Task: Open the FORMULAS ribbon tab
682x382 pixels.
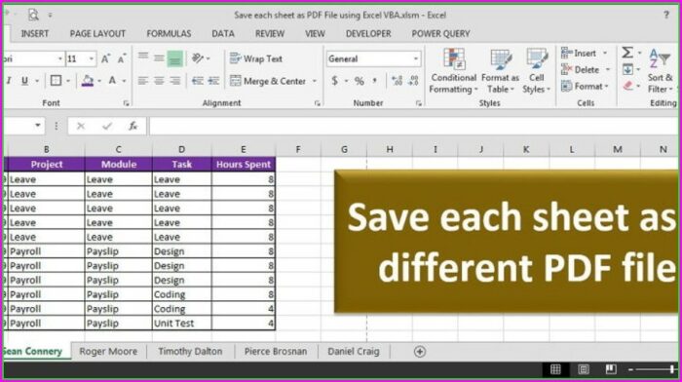Action: [169, 33]
